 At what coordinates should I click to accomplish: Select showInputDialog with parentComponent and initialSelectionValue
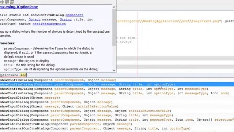[117, 111]
